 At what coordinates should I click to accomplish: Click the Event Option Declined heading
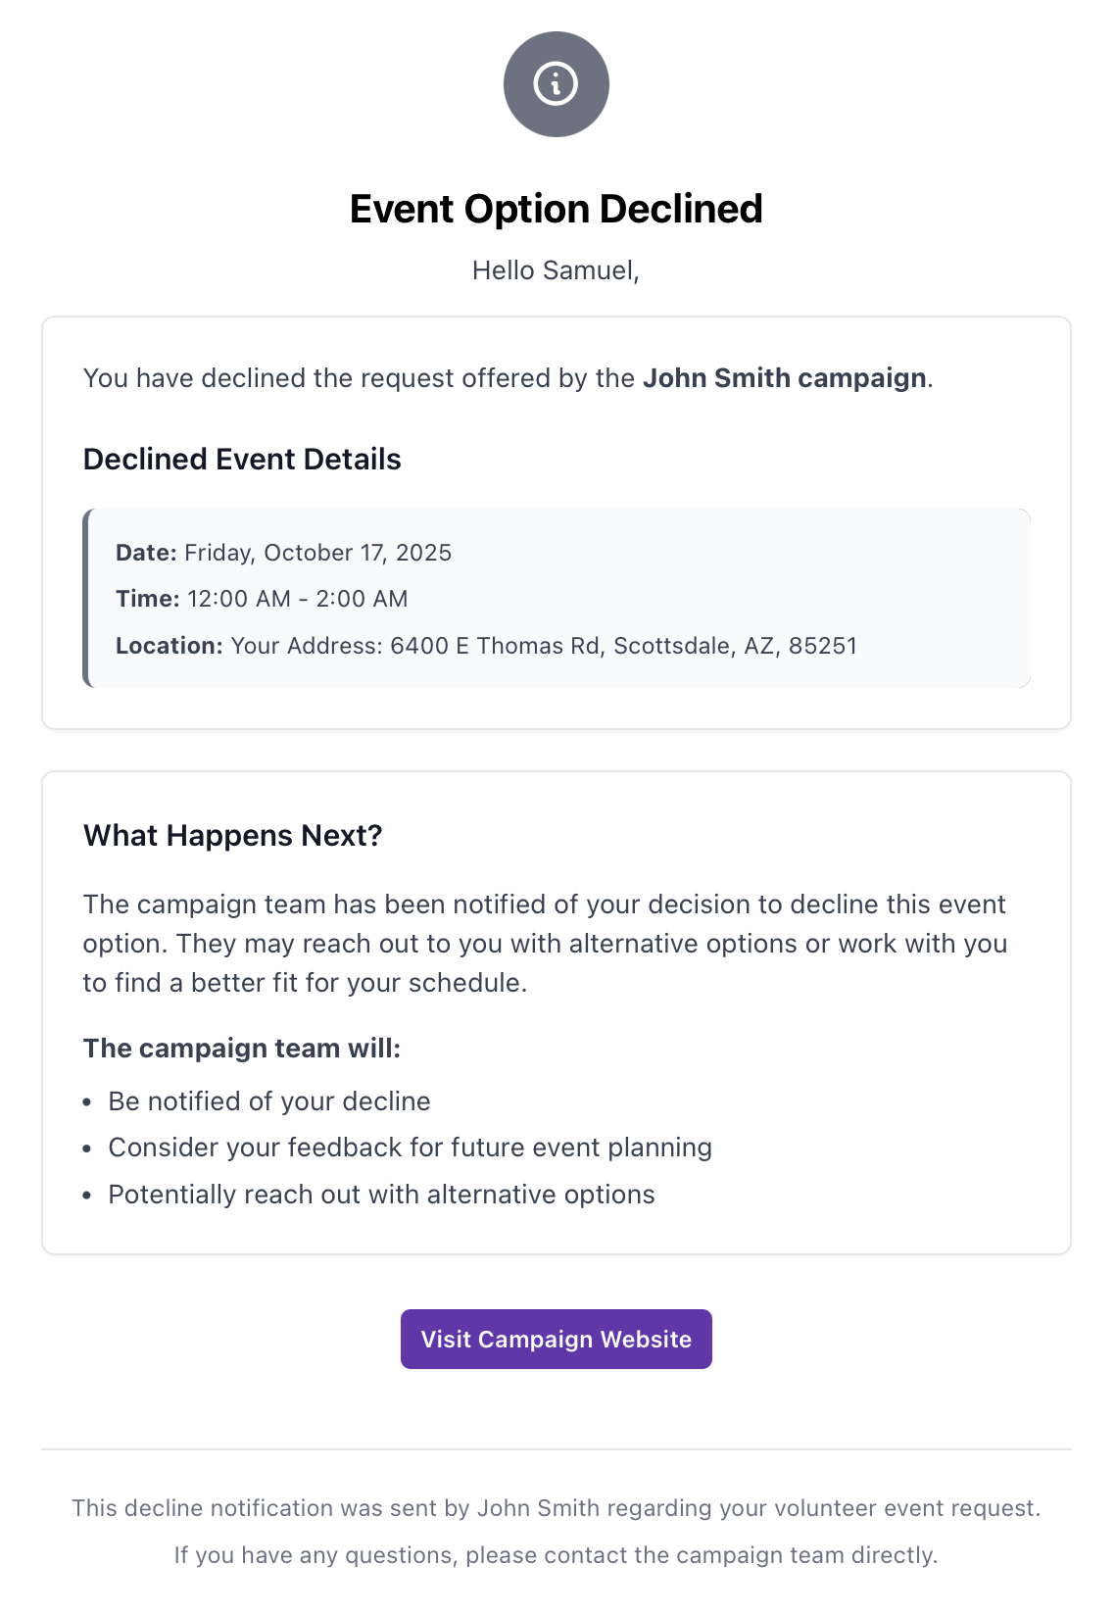tap(556, 209)
